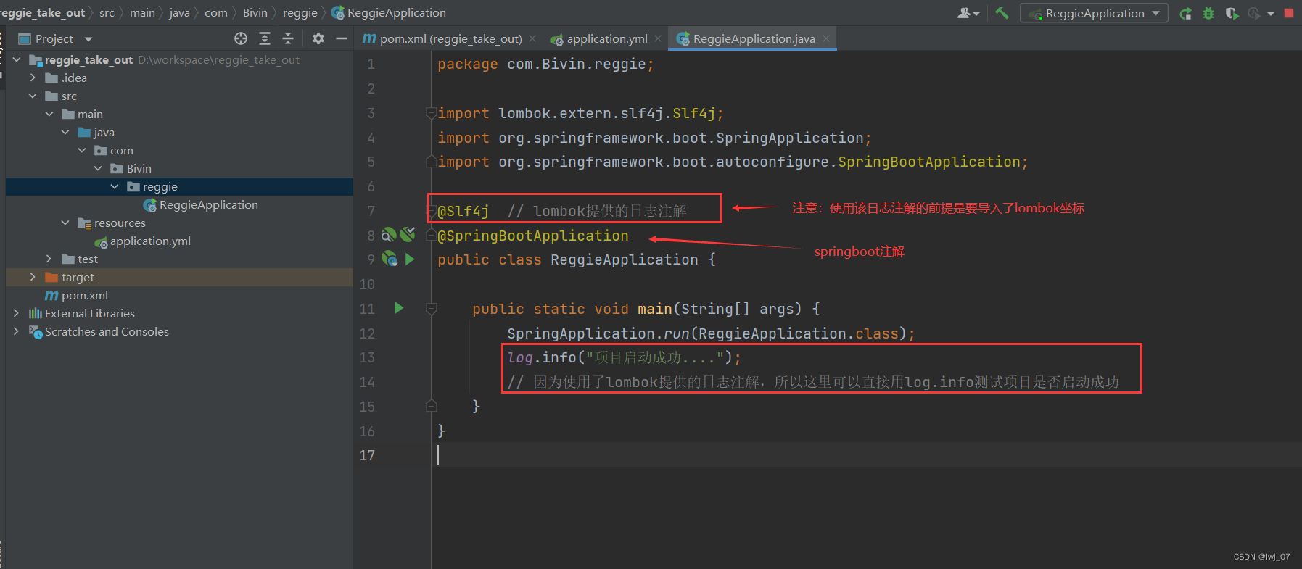The width and height of the screenshot is (1302, 569).
Task: Click the @SpringBootApplication annotation in code
Action: coord(533,236)
